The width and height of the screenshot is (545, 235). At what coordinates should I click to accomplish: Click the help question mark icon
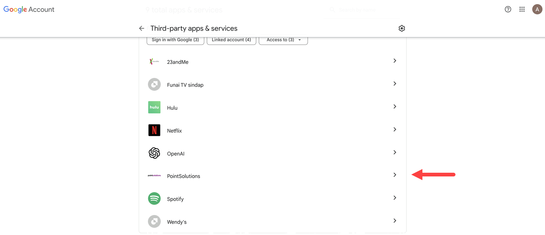coord(507,9)
